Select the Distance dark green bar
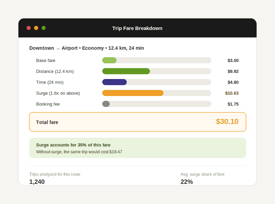The image size is (275, 204). pos(126,71)
